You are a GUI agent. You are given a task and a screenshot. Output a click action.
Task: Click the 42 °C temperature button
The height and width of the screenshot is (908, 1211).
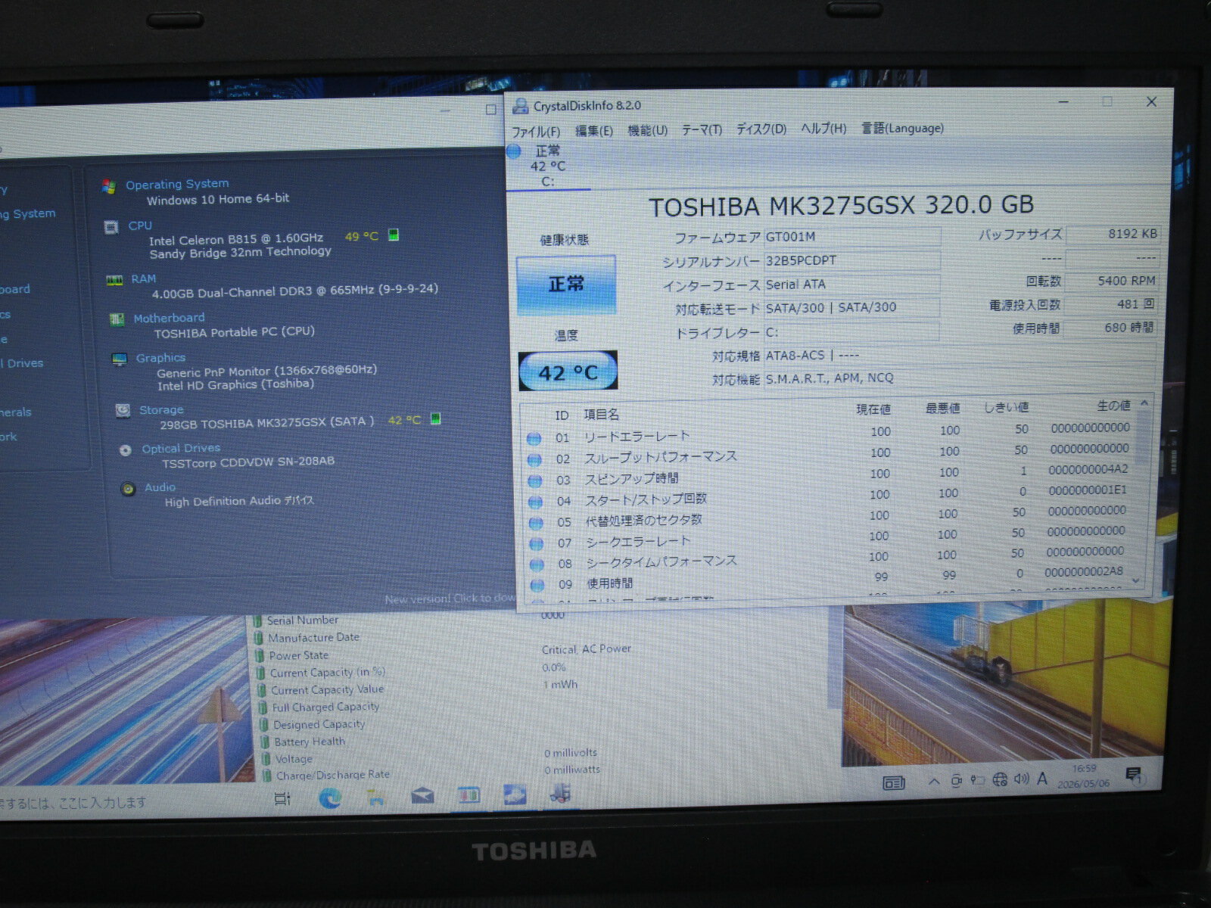pos(568,372)
